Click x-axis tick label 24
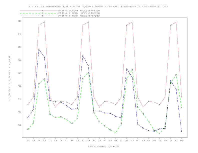The width and height of the screenshot is (198, 153). coord(72,140)
